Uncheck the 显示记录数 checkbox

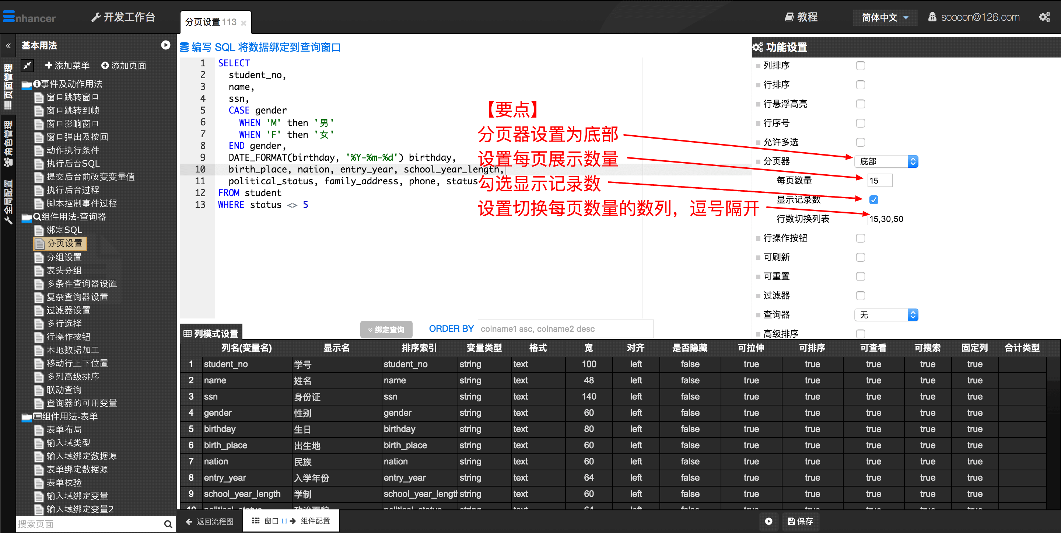(x=873, y=199)
